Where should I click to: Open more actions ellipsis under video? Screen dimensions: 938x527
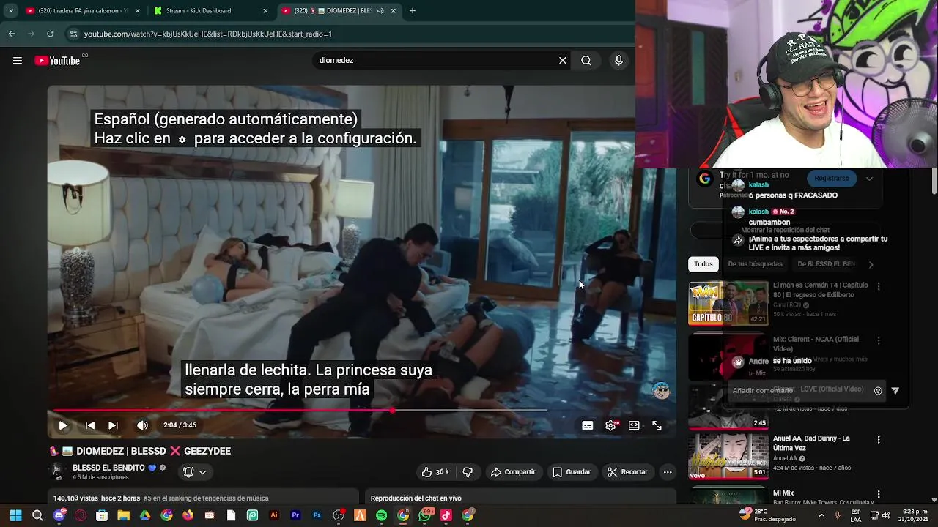[x=668, y=472]
